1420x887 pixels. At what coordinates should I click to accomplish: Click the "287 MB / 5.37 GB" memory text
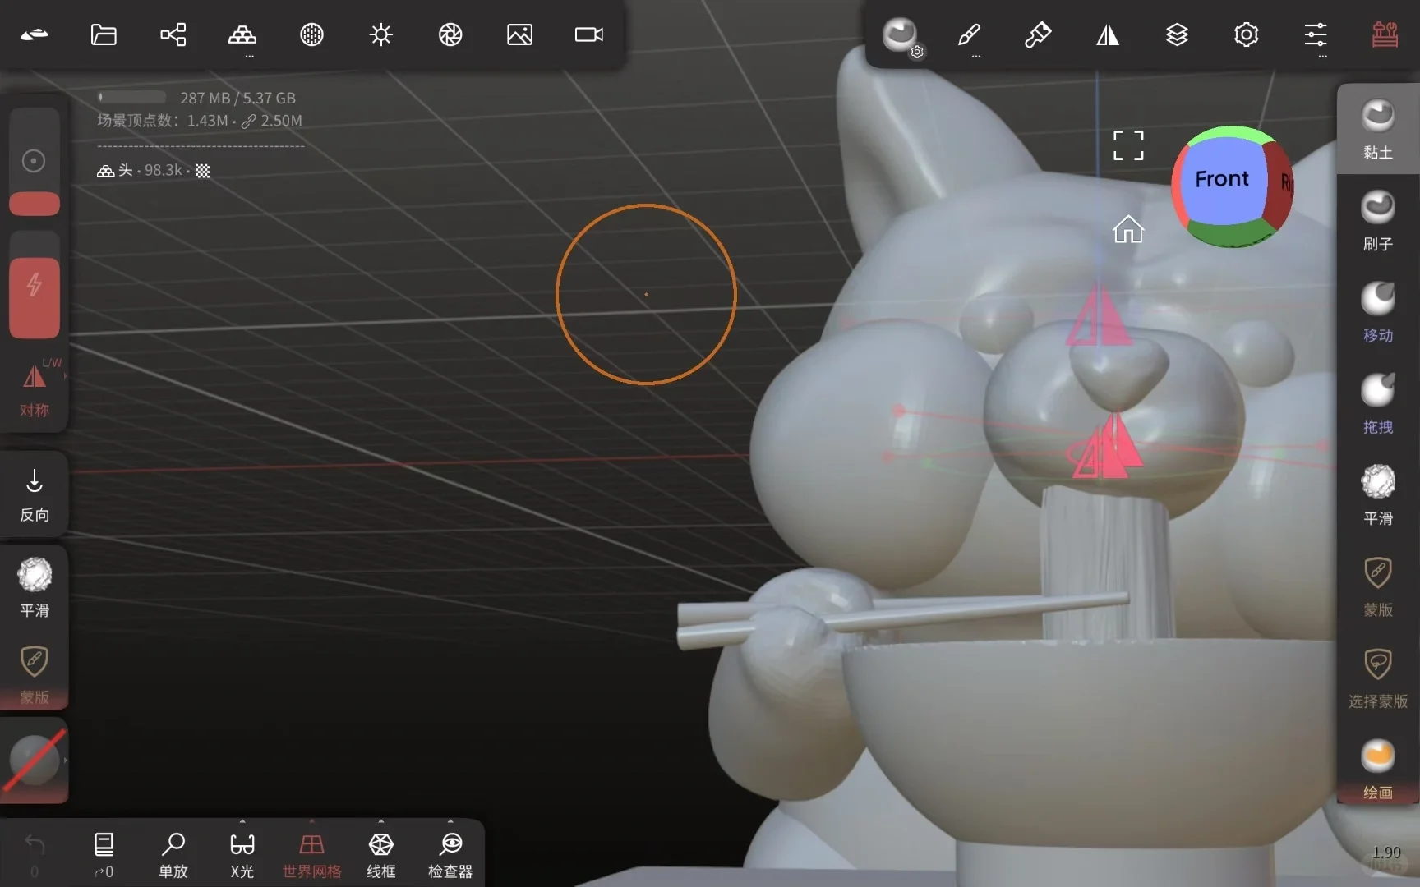[x=237, y=98]
